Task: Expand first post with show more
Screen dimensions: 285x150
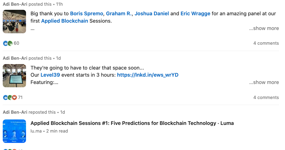Action: pos(264,28)
